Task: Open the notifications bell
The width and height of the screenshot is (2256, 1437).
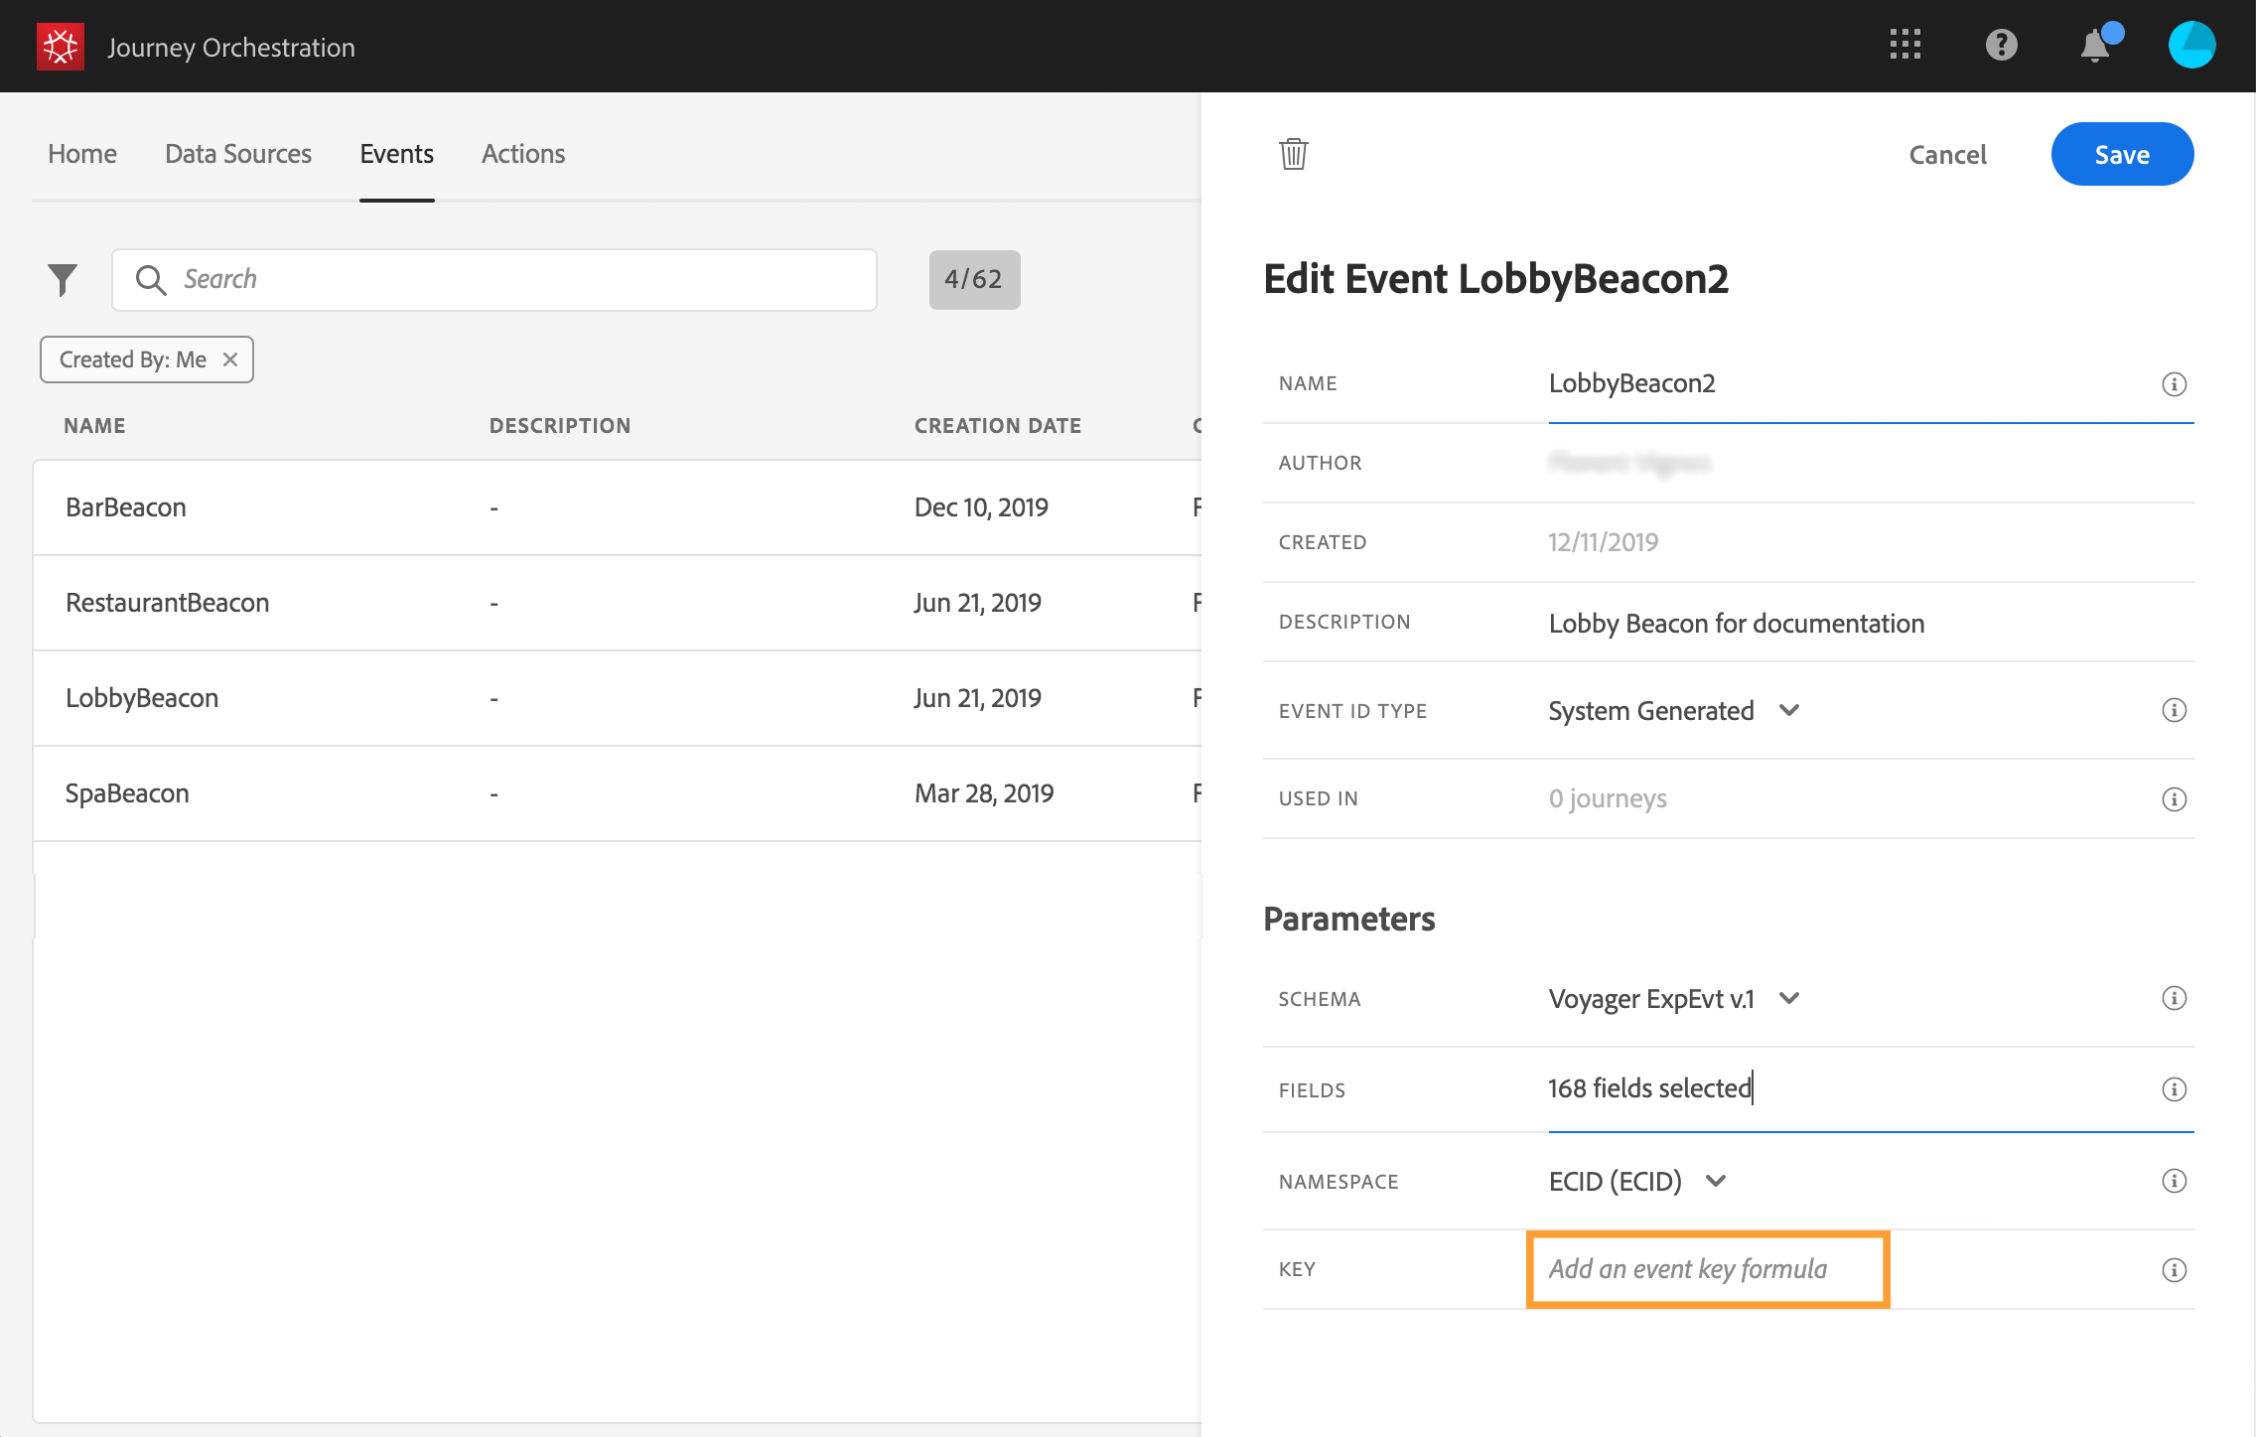Action: tap(2095, 45)
